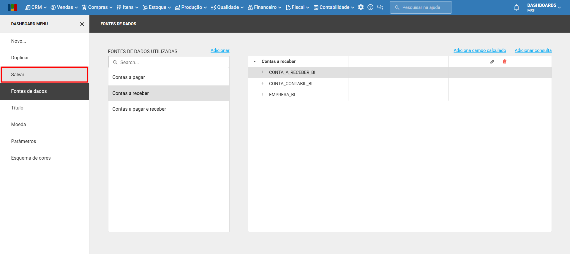Open the Produção dropdown menu

point(191,7)
